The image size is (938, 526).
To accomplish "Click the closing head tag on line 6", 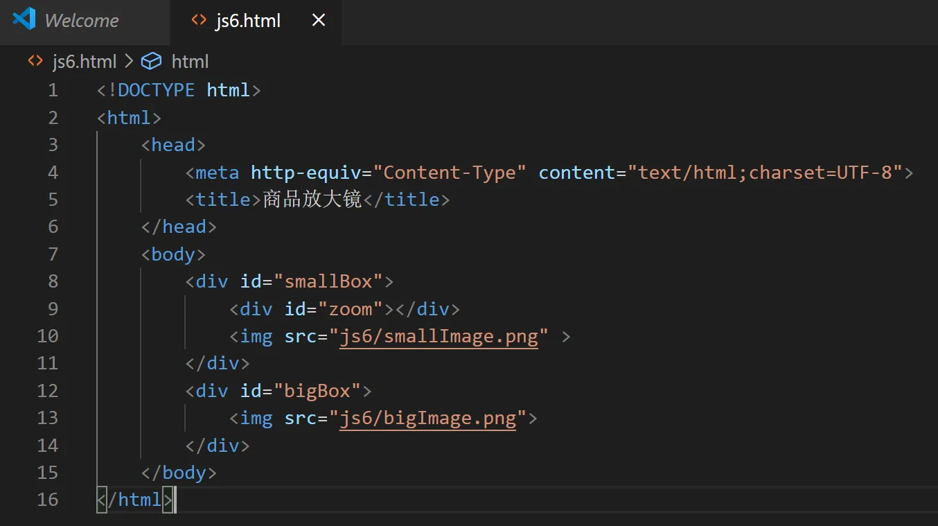I will [179, 227].
